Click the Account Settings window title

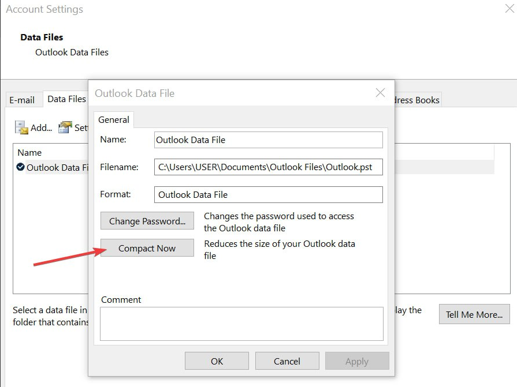point(44,9)
